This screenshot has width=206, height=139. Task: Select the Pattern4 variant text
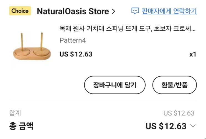(x=73, y=41)
